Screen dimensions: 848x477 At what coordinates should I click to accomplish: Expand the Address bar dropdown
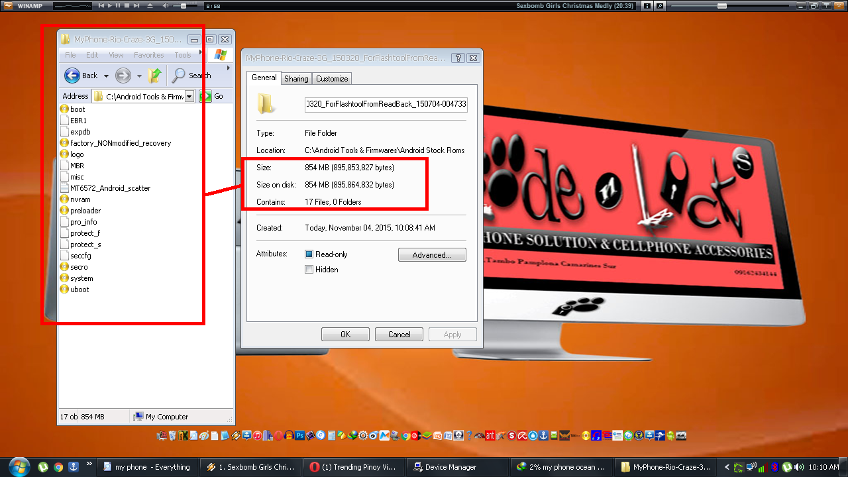point(189,97)
